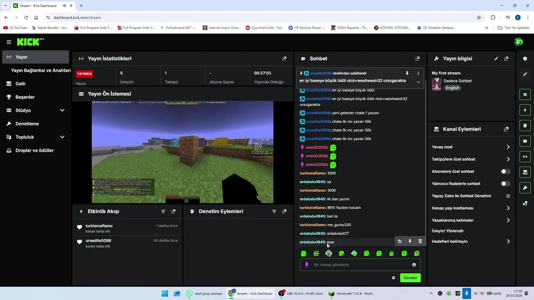
Task: Open the YouTube bookmark
Action: tap(15, 28)
